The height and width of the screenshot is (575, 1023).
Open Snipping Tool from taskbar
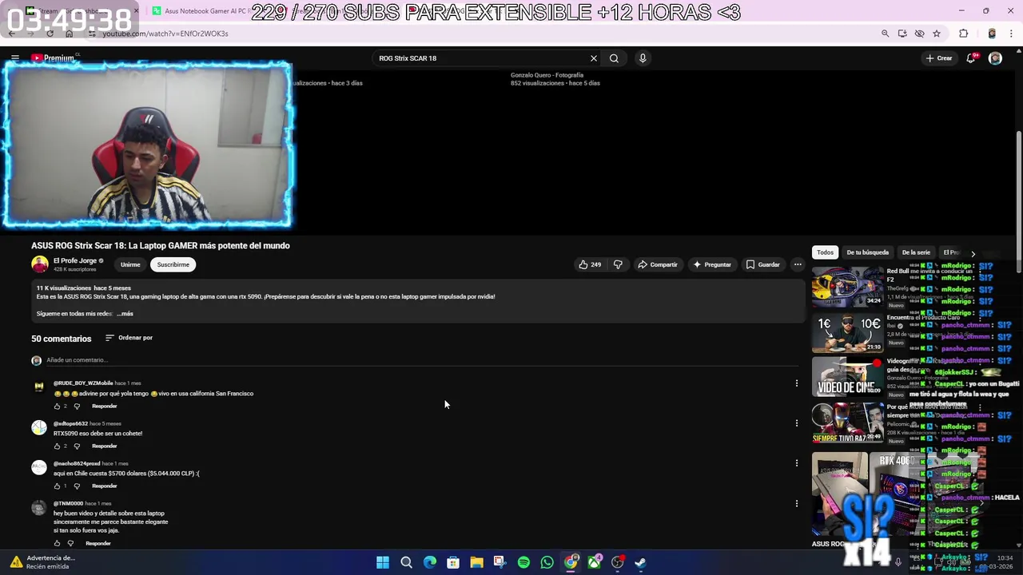(x=500, y=563)
